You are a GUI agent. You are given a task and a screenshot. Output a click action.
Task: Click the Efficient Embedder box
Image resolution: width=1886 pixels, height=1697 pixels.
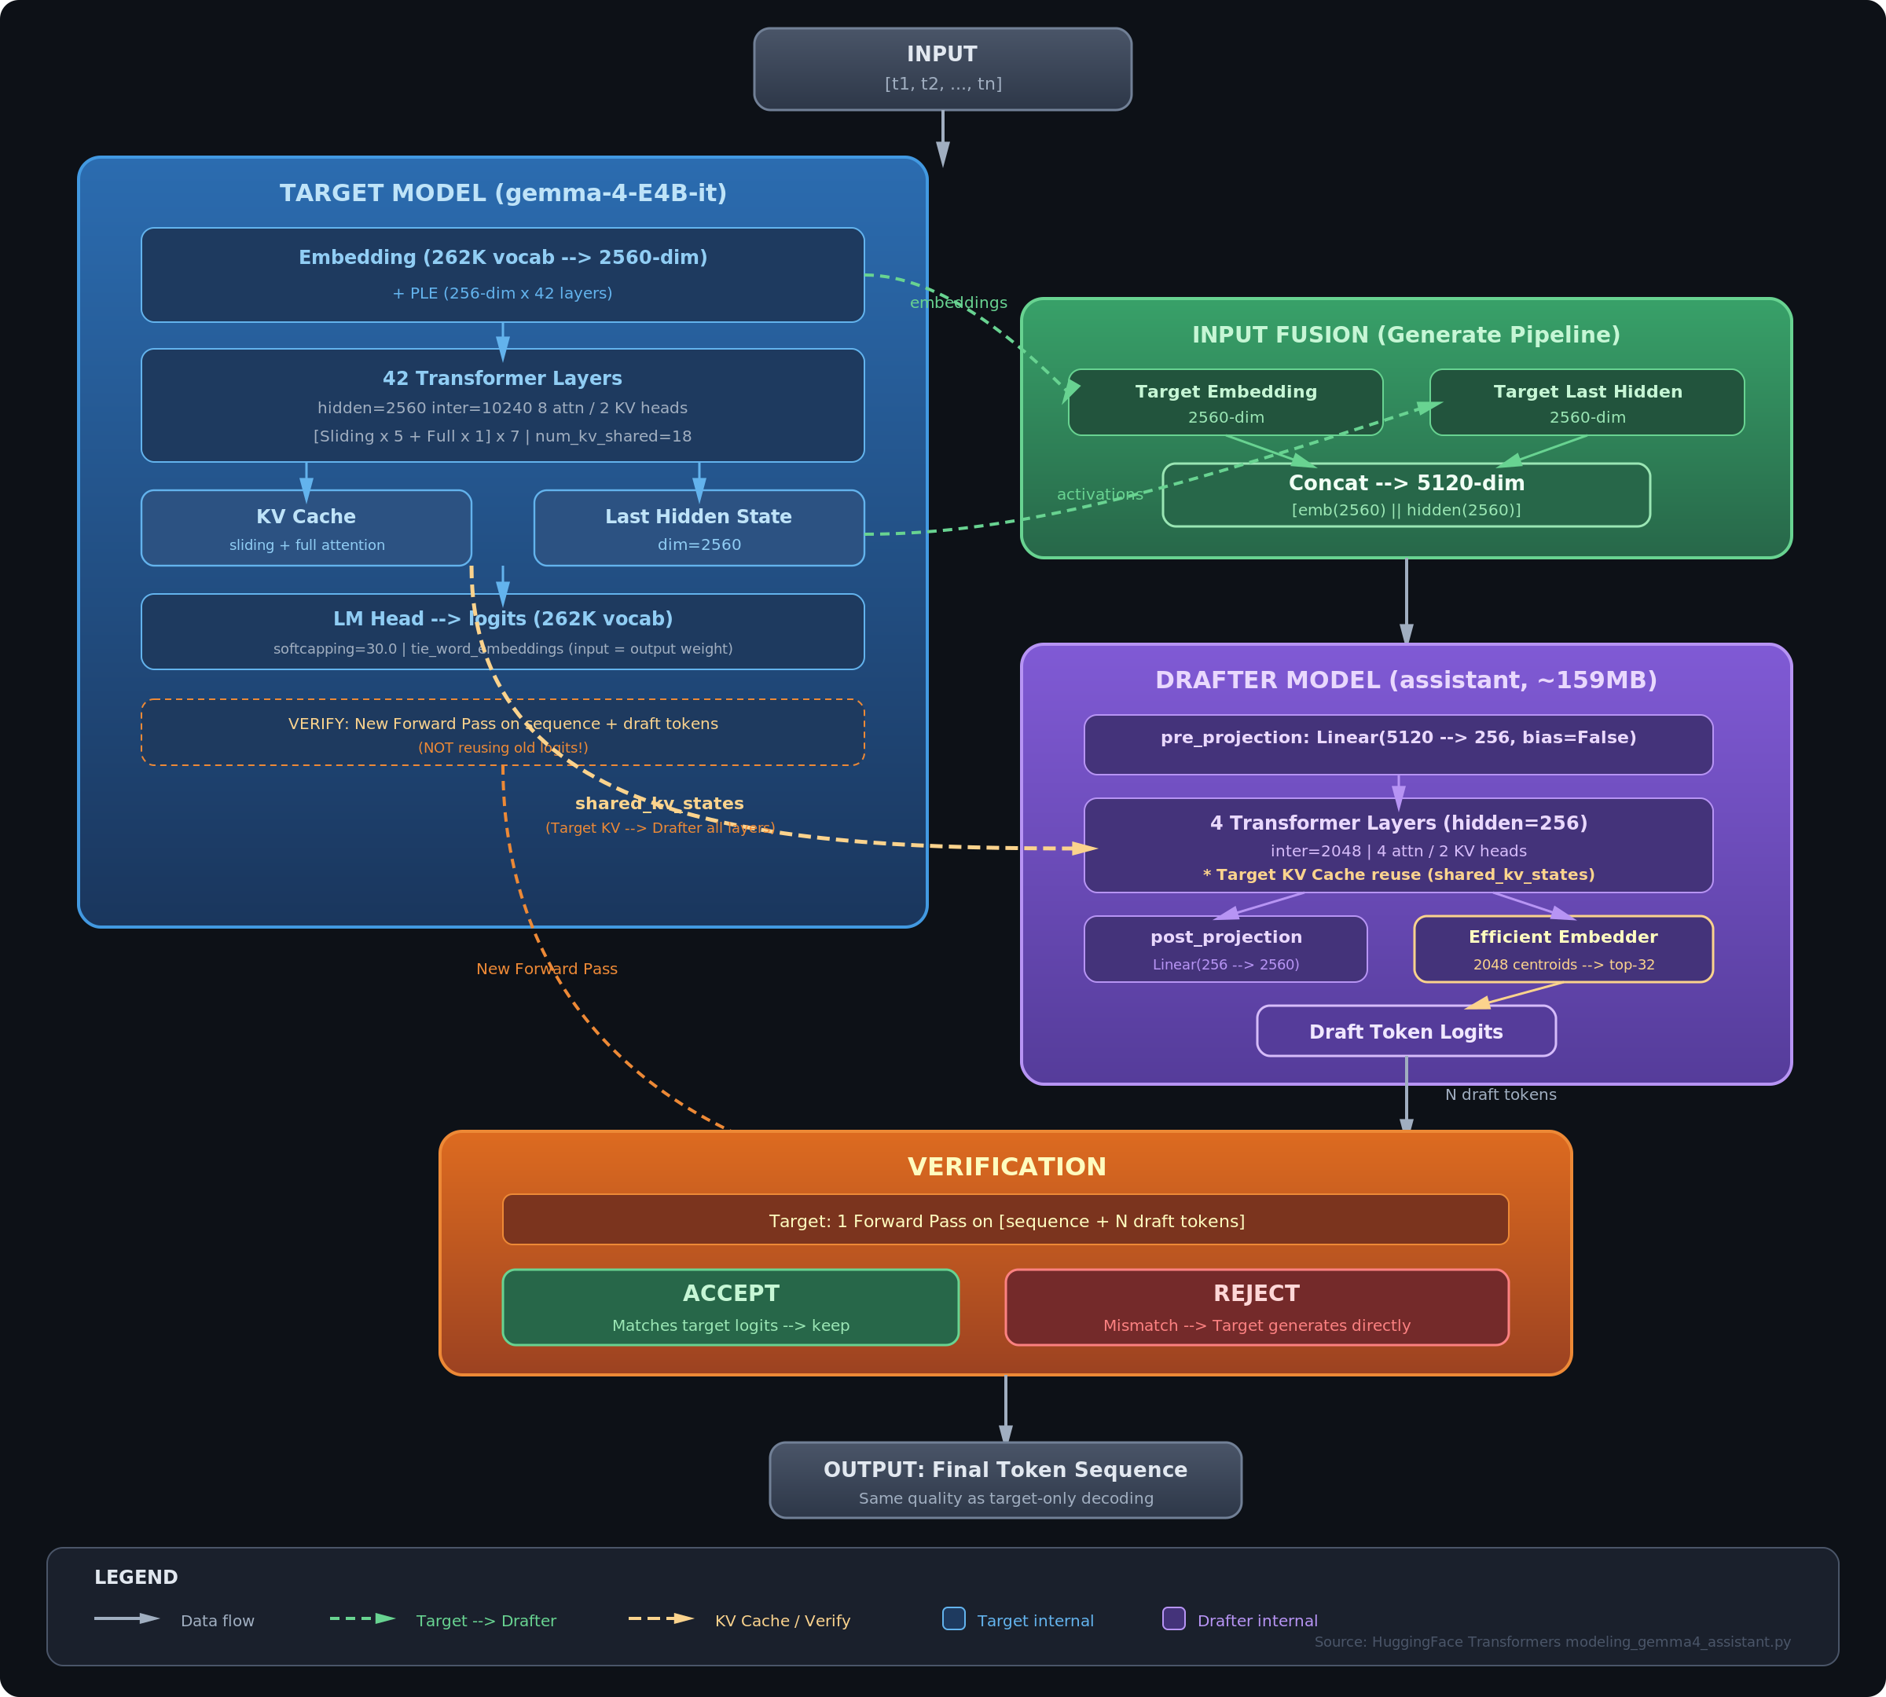[1563, 948]
